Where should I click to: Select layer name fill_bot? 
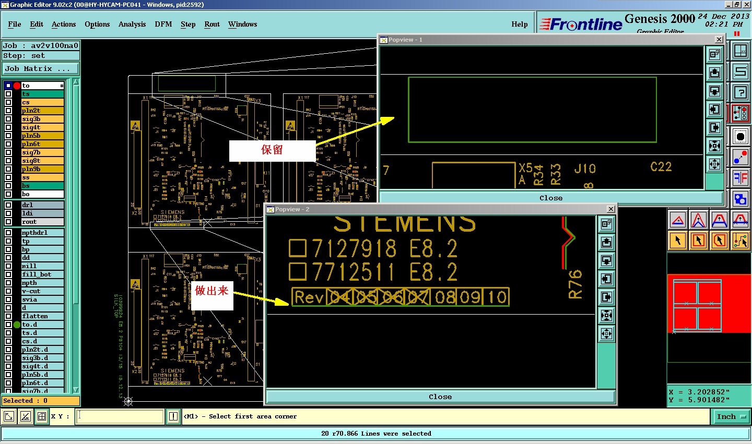[x=43, y=274]
